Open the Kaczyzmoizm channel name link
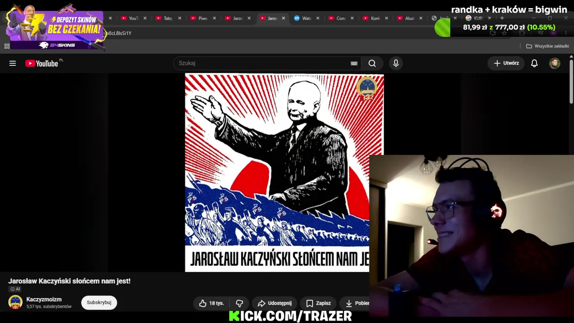The width and height of the screenshot is (574, 323). pos(44,299)
